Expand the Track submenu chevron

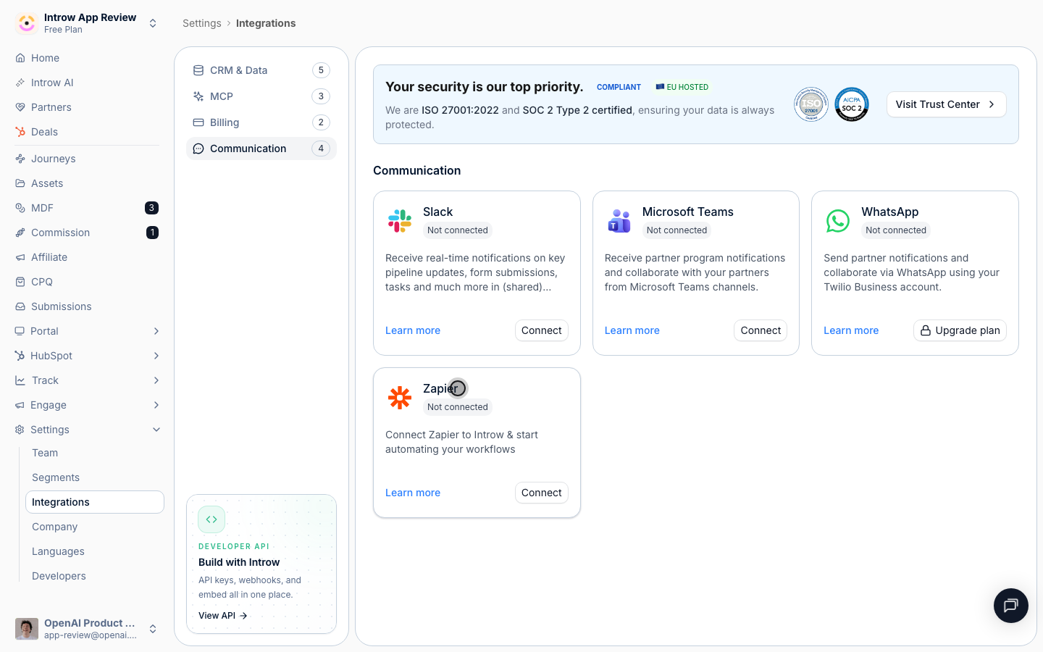pos(156,380)
